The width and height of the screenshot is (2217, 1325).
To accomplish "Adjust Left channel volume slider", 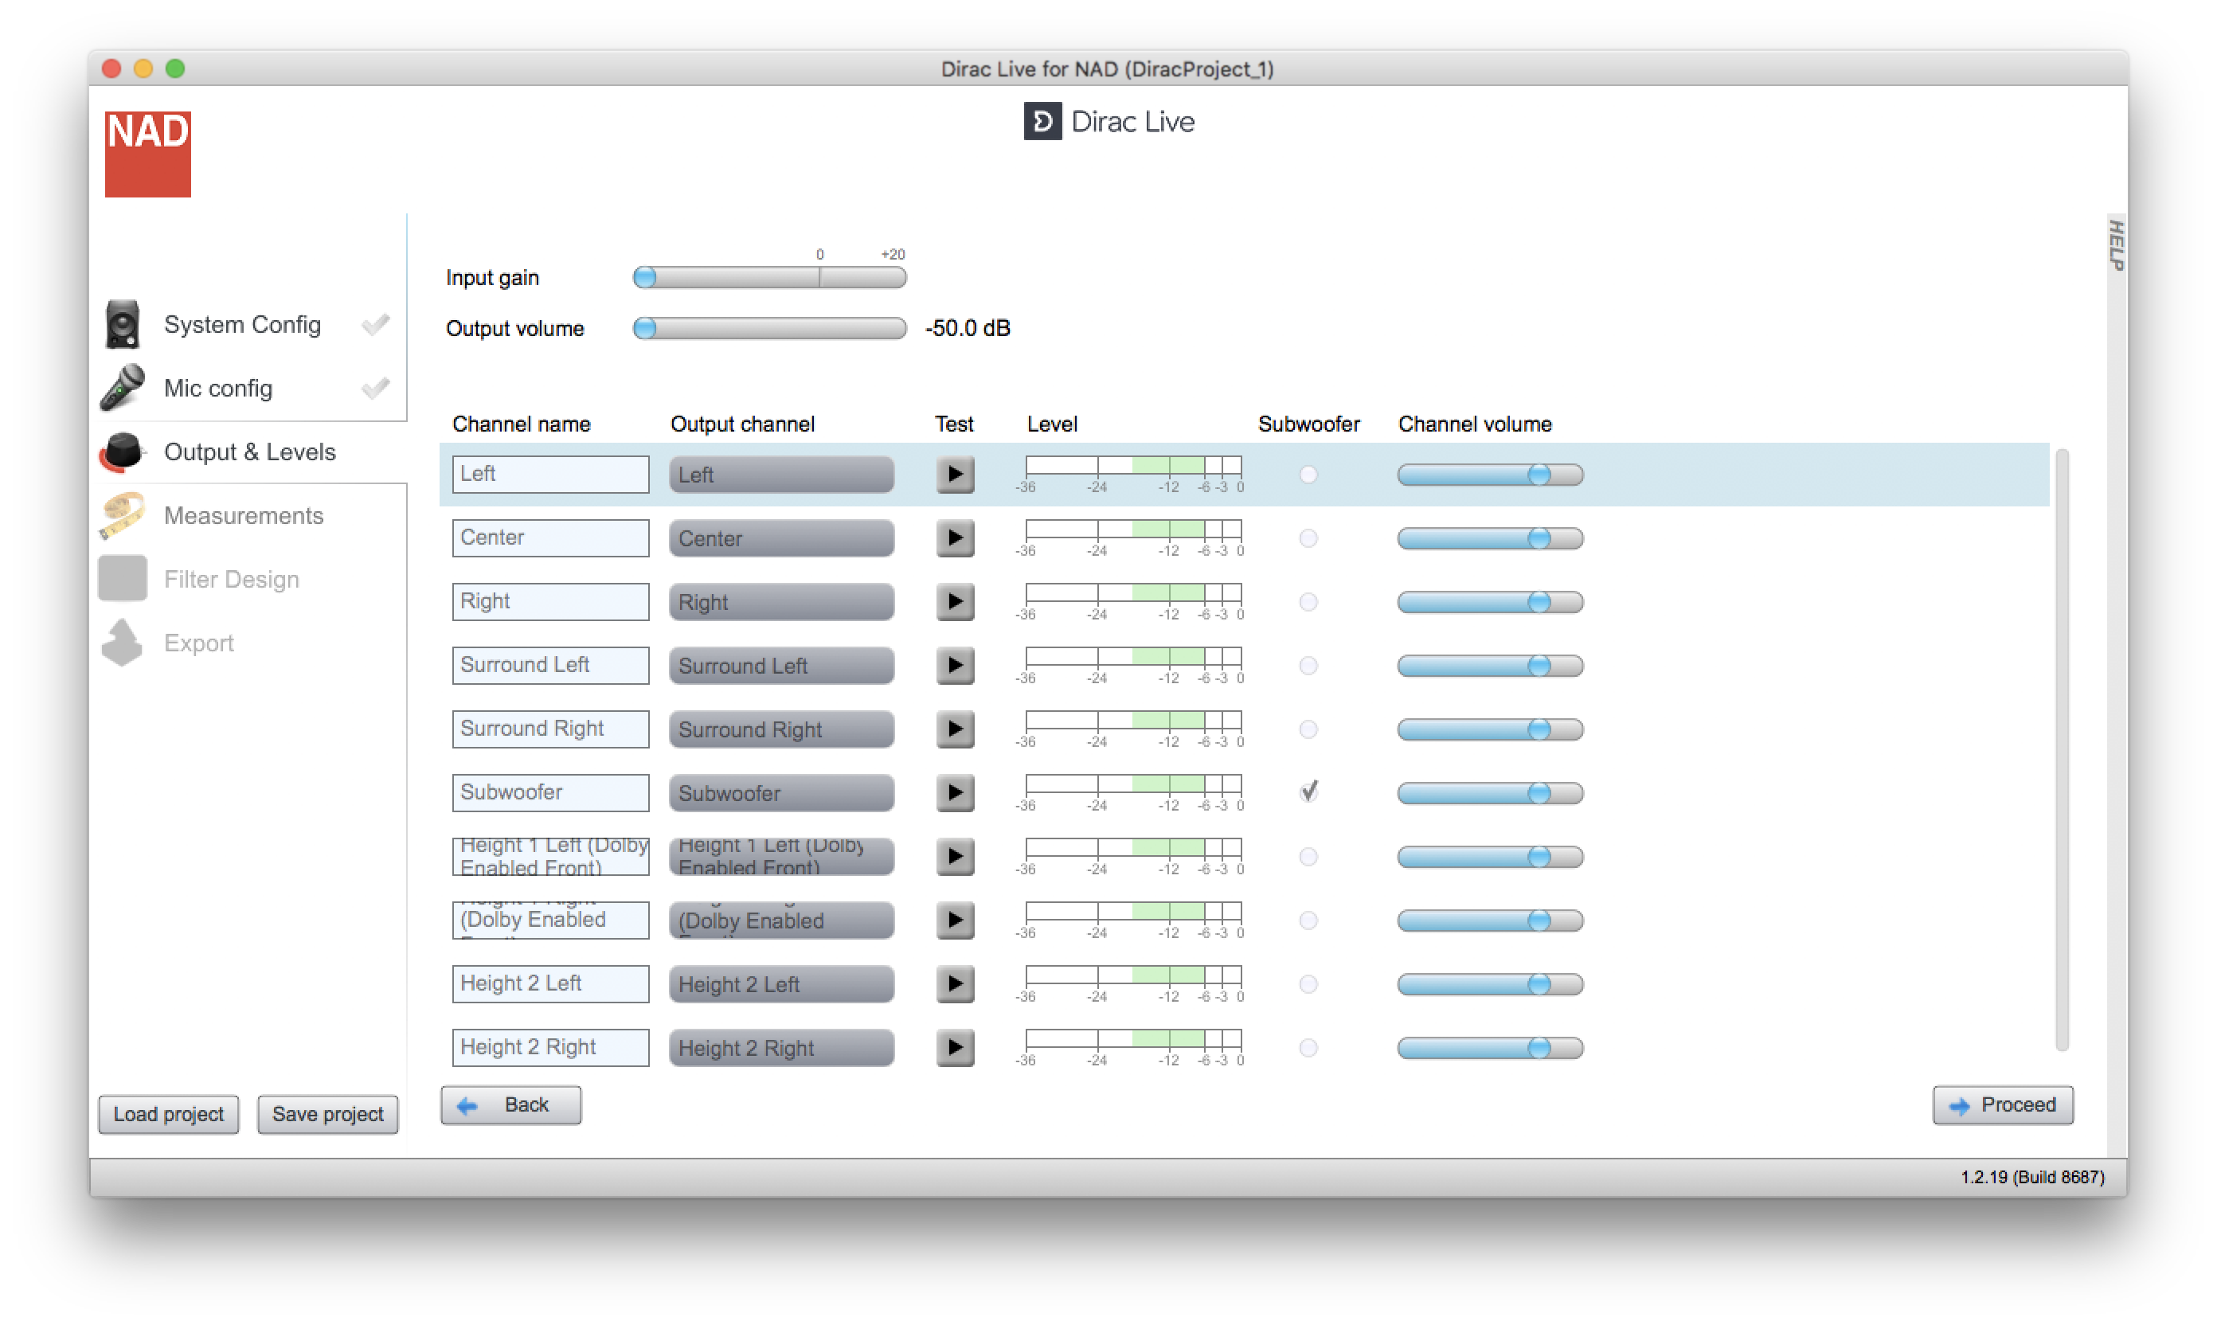I will click(x=1490, y=474).
